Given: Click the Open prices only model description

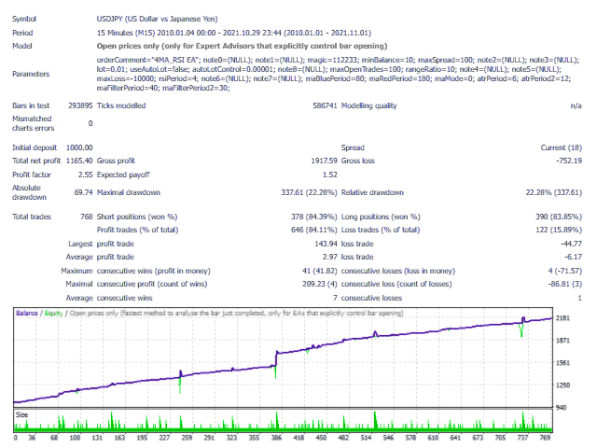Looking at the screenshot, I should [242, 46].
